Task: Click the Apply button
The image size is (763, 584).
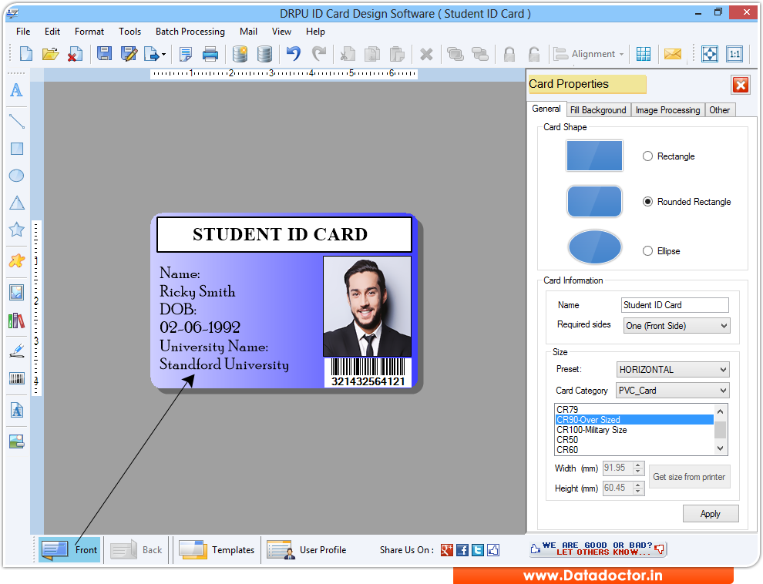Action: click(x=711, y=514)
